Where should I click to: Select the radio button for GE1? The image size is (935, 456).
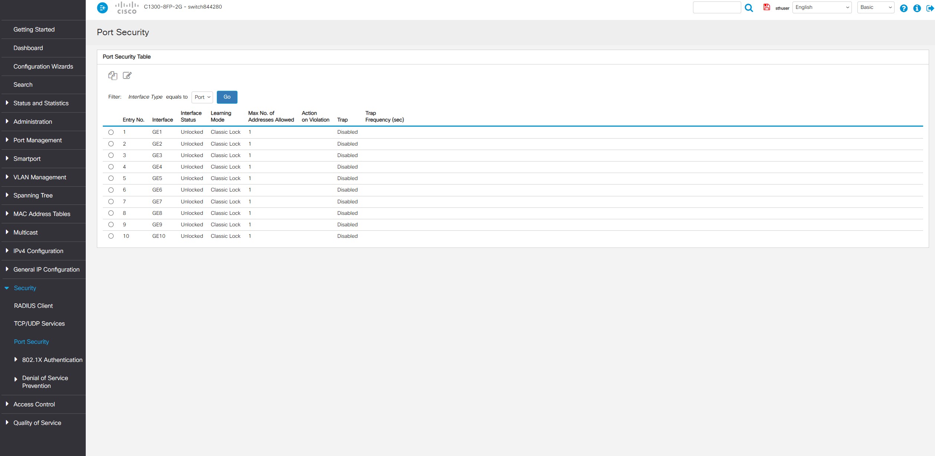click(111, 132)
